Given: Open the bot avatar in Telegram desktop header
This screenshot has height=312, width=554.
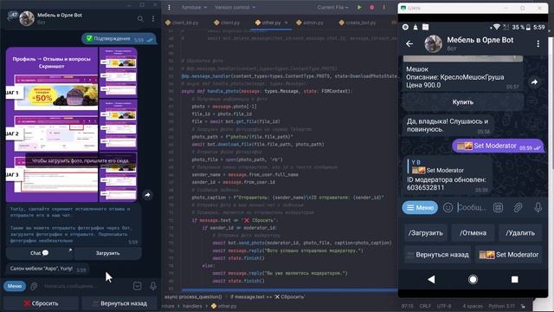Looking at the screenshot, I should coord(27,18).
